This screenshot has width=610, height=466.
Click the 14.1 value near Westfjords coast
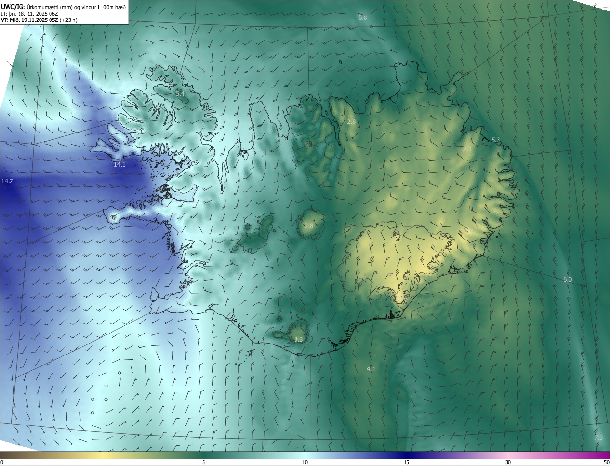[x=120, y=164]
